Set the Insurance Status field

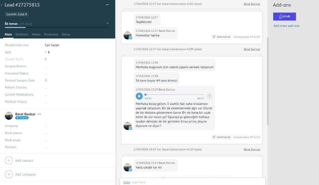pos(46,74)
